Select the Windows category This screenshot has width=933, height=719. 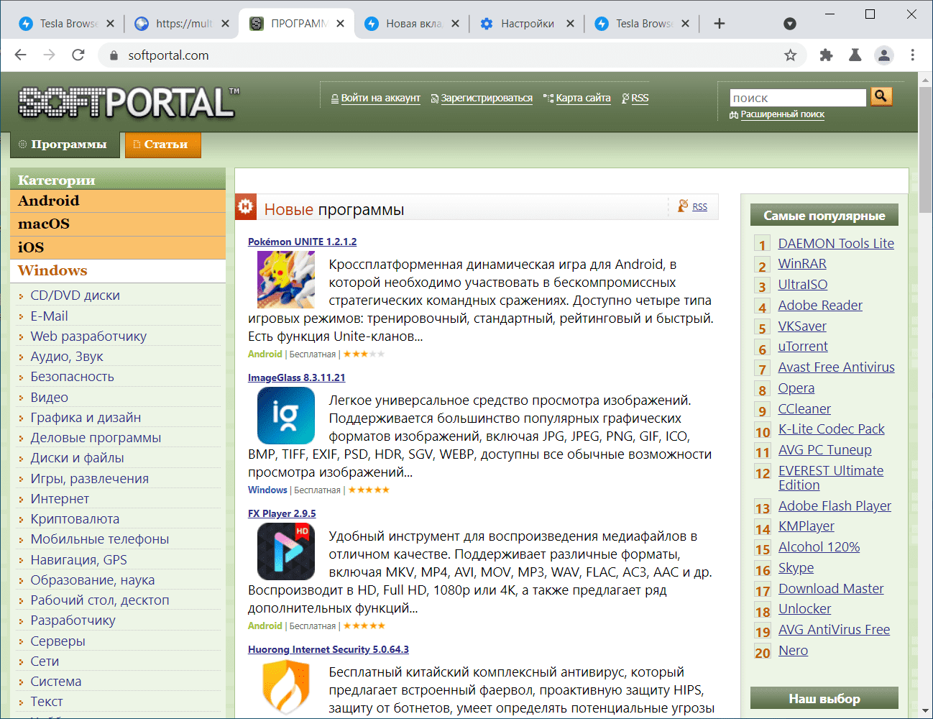(118, 271)
